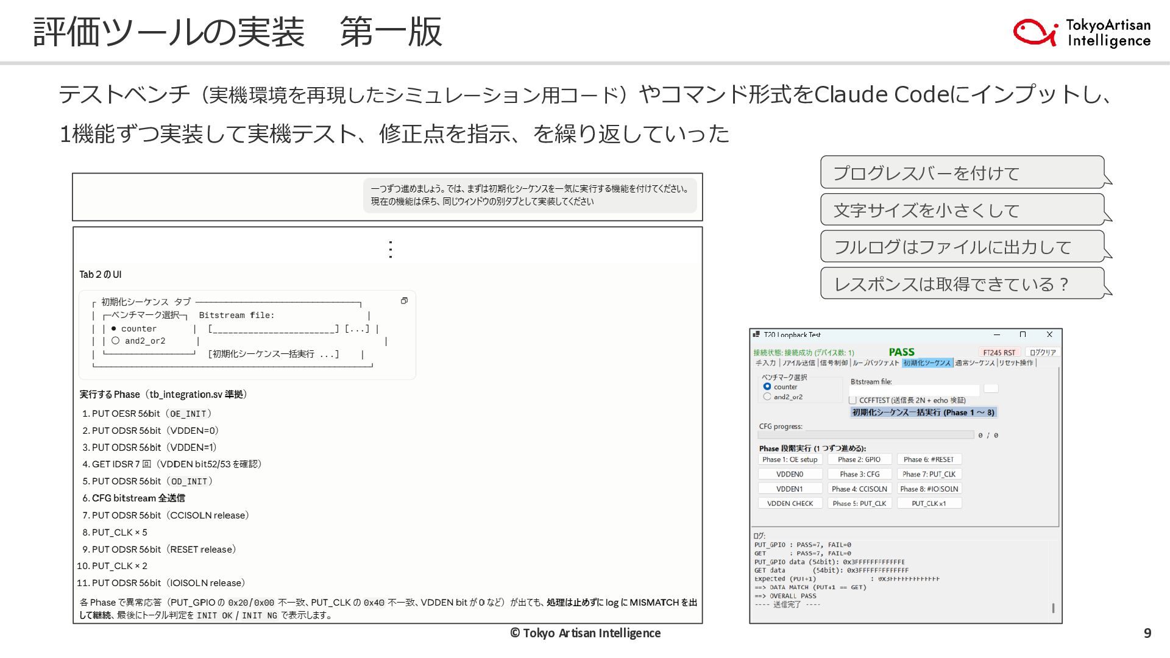Click the "文字サイズを小さくして" speech bubble
The width and height of the screenshot is (1170, 658).
coord(963,210)
